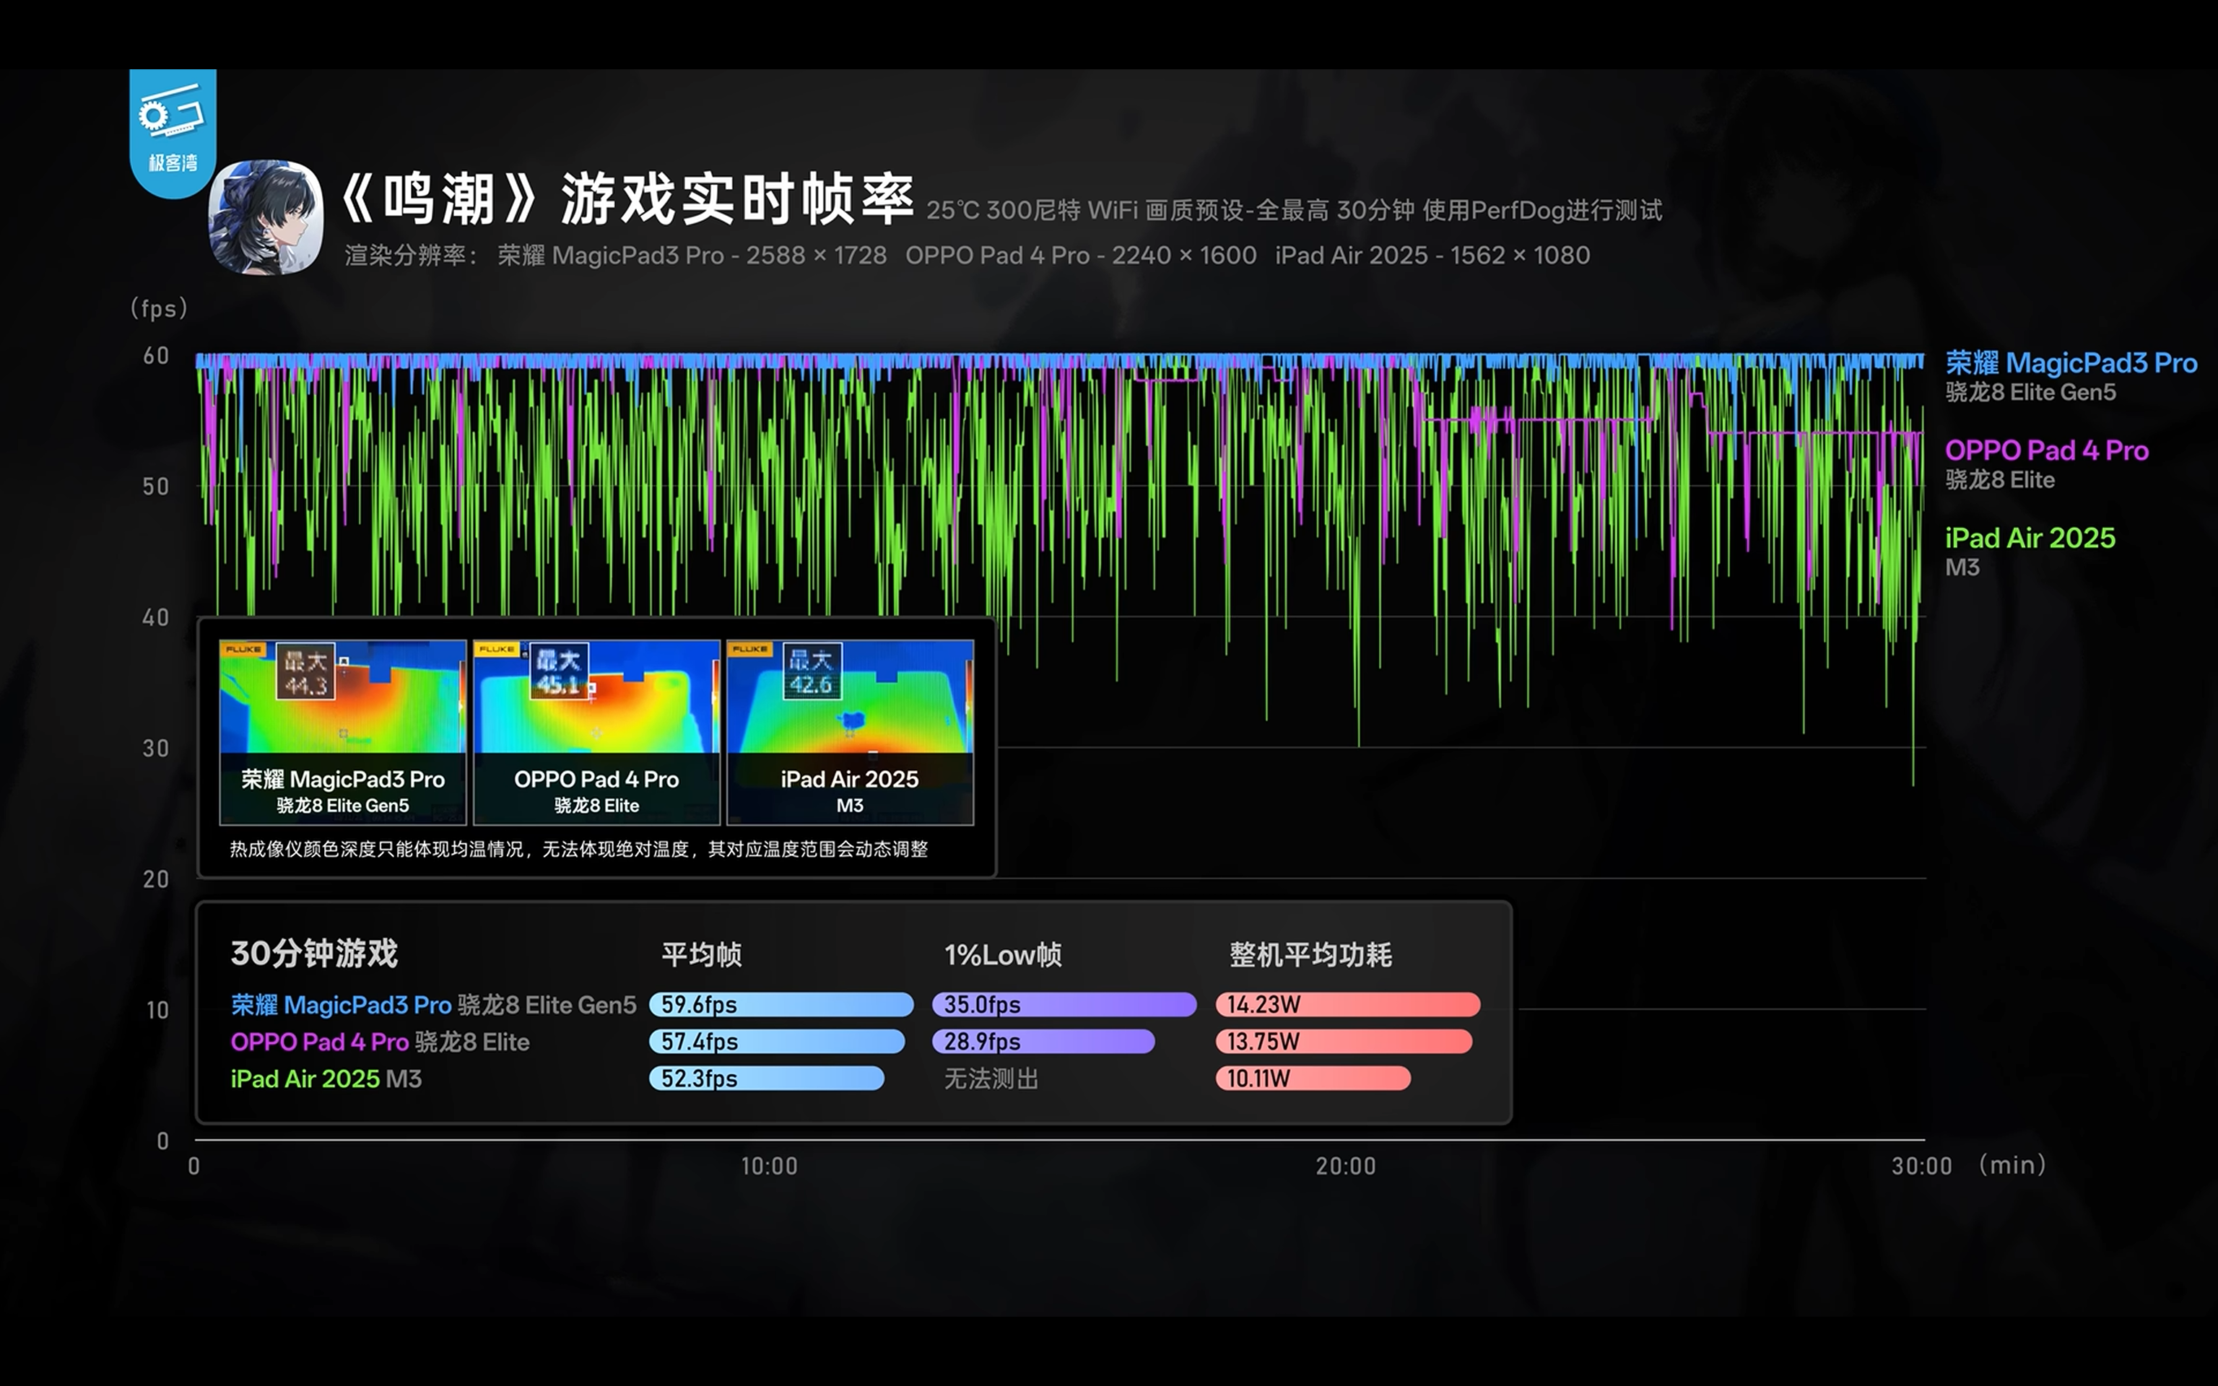Click the 14.23W power bar
Image resolution: width=2218 pixels, height=1386 pixels.
click(x=1347, y=1005)
